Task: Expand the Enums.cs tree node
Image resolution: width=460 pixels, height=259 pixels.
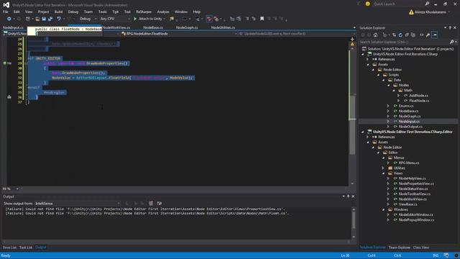Action: 388,106
